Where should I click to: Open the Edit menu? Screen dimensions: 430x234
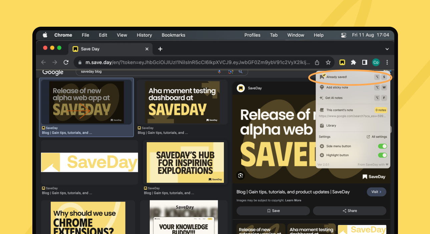(103, 35)
